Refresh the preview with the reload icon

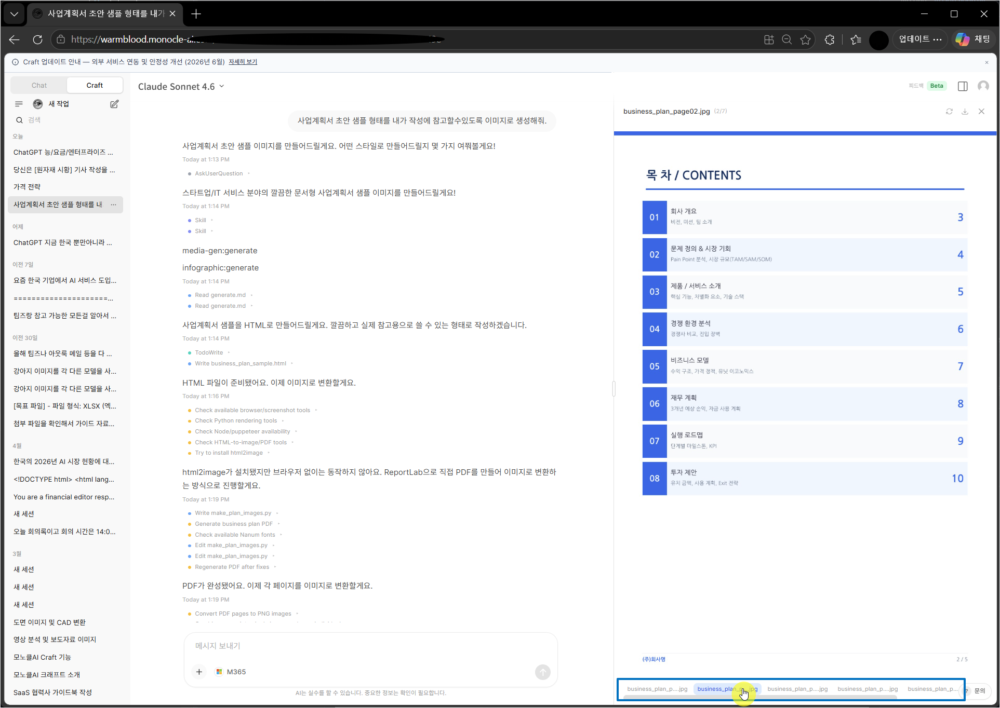pyautogui.click(x=949, y=112)
